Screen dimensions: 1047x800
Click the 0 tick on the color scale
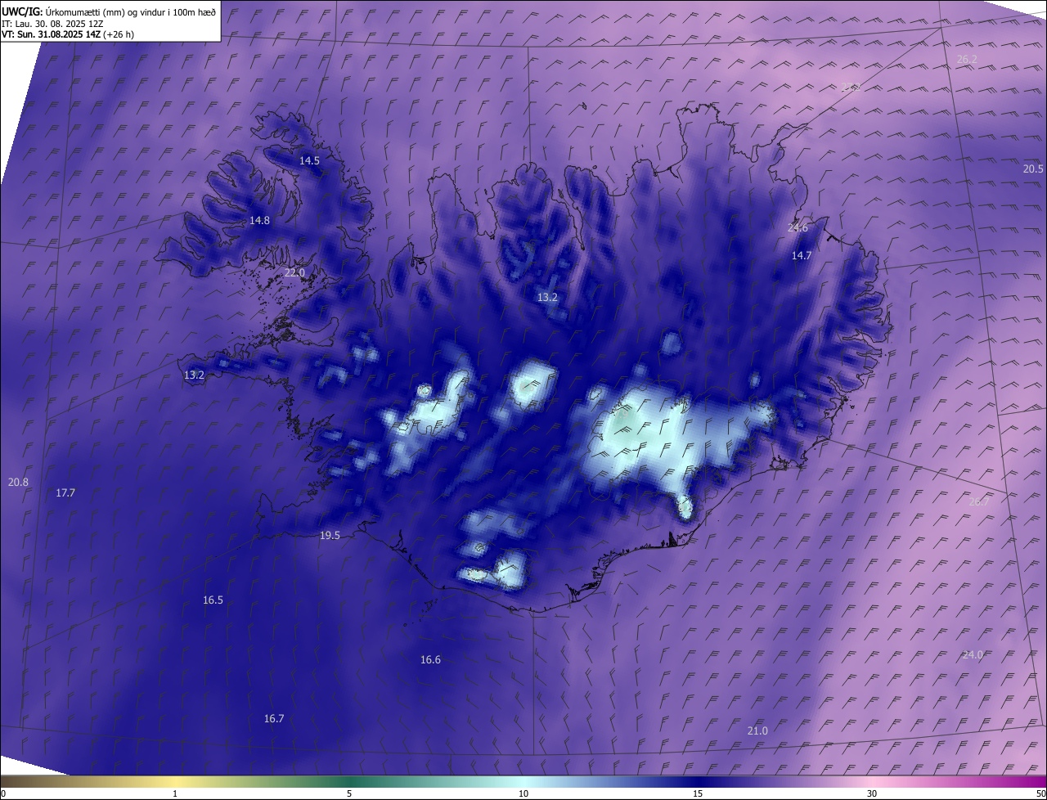(2, 794)
